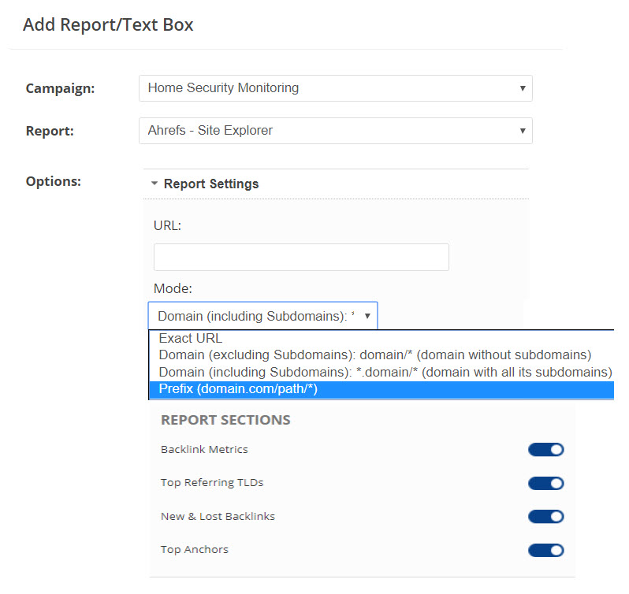Open the Report dropdown showing Ahrefs

[335, 131]
